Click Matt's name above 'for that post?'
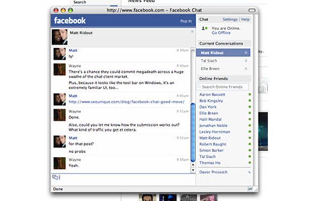This screenshot has height=201, width=312. [73, 138]
